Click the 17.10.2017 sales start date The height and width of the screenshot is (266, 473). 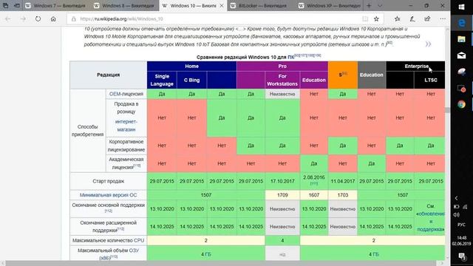pyautogui.click(x=282, y=181)
